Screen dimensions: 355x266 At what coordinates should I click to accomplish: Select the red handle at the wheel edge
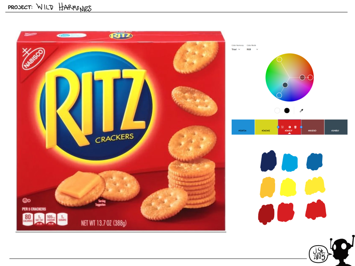point(310,77)
